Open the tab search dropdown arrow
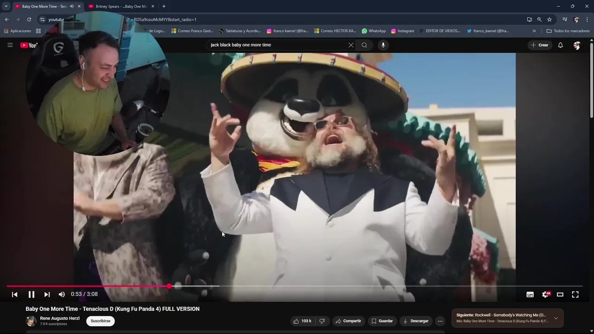Viewport: 594px width, 334px height. (x=6, y=6)
